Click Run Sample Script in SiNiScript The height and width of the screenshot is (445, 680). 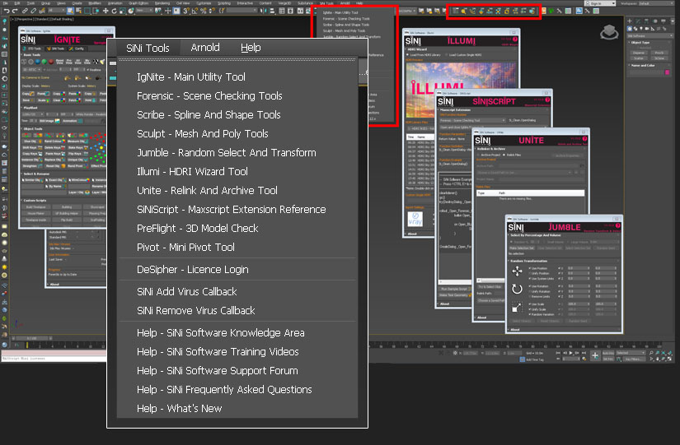click(454, 289)
